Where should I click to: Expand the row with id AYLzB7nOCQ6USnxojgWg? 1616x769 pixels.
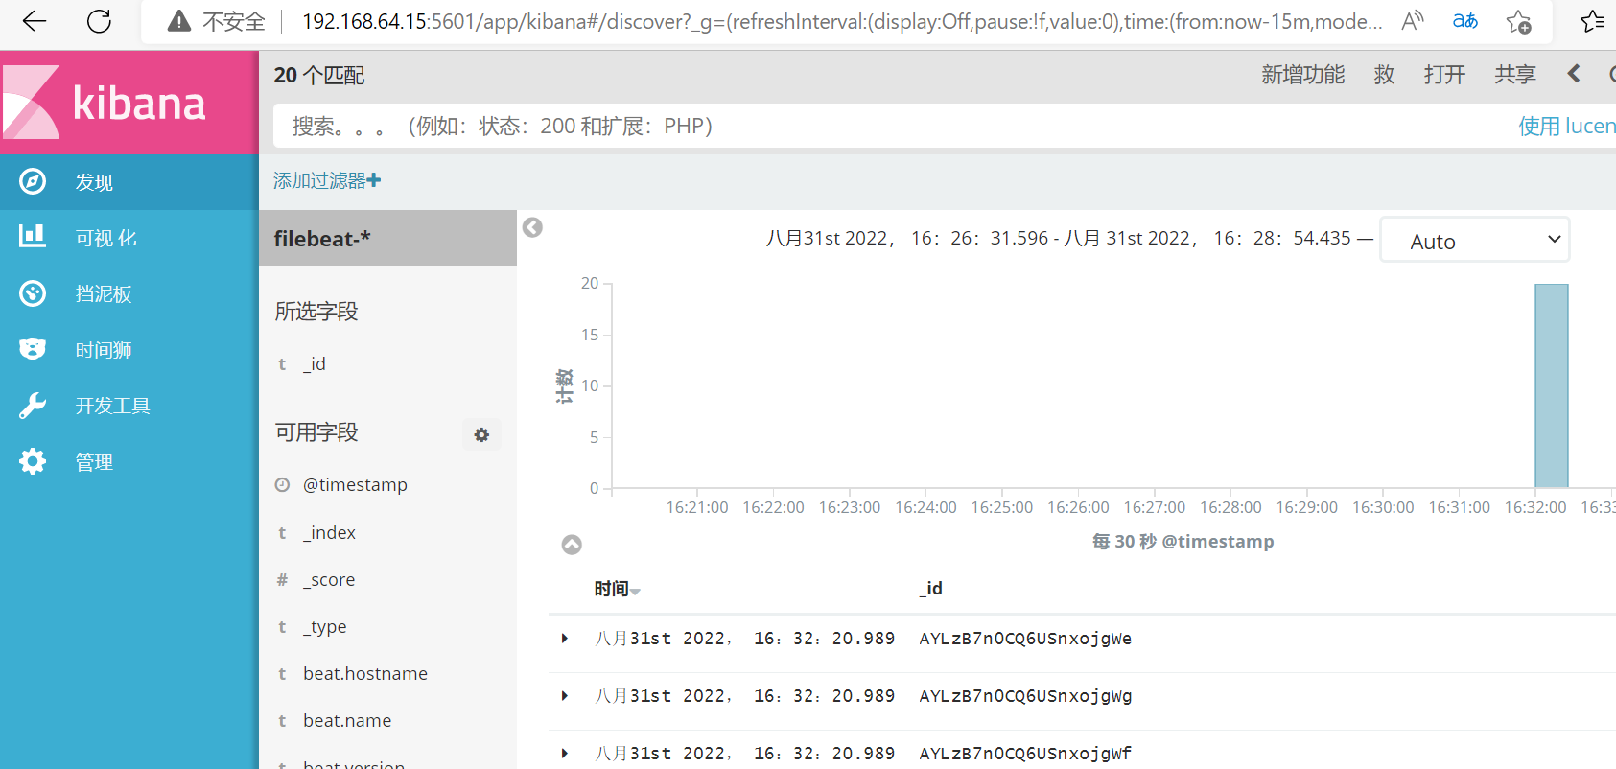click(565, 696)
